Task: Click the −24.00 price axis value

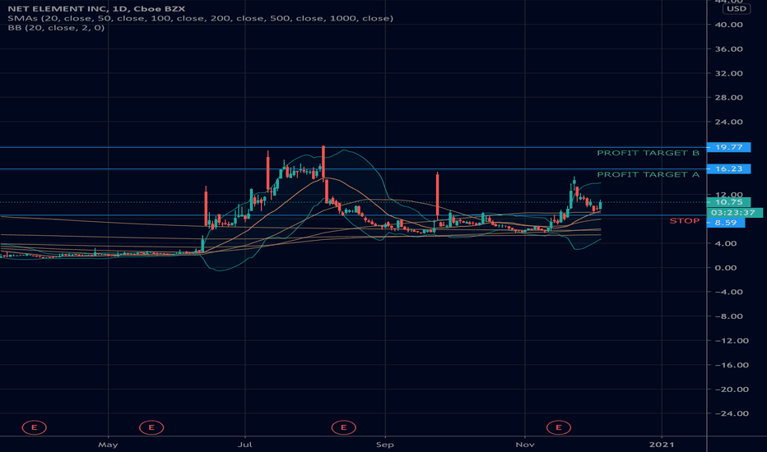Action: click(x=732, y=414)
